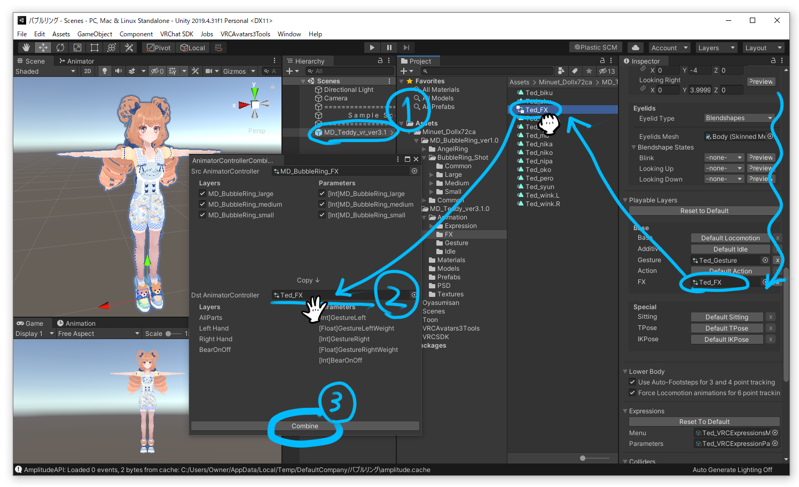This screenshot has height=487, width=799.
Task: Toggle hidden objects visibility counter
Action: click(157, 71)
